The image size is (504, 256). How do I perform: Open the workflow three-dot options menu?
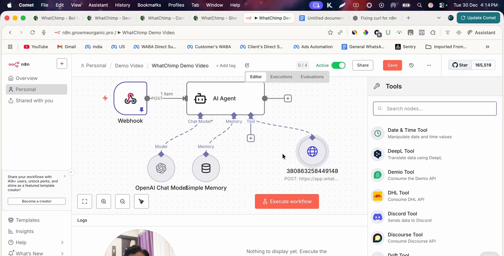click(x=429, y=65)
